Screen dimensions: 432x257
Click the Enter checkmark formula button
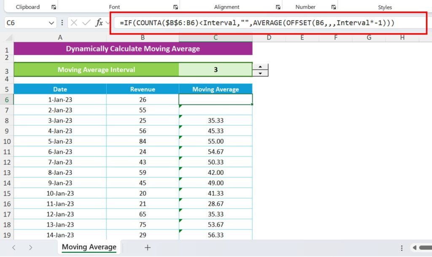pos(86,23)
